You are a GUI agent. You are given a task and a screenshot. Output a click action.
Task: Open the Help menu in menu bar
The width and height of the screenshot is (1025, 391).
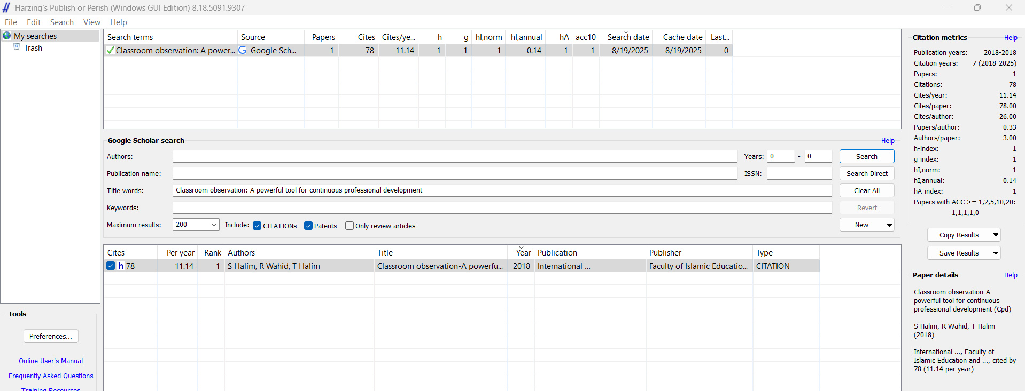coord(119,22)
